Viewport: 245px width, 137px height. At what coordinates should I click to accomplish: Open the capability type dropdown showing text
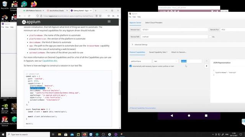coord(166,61)
